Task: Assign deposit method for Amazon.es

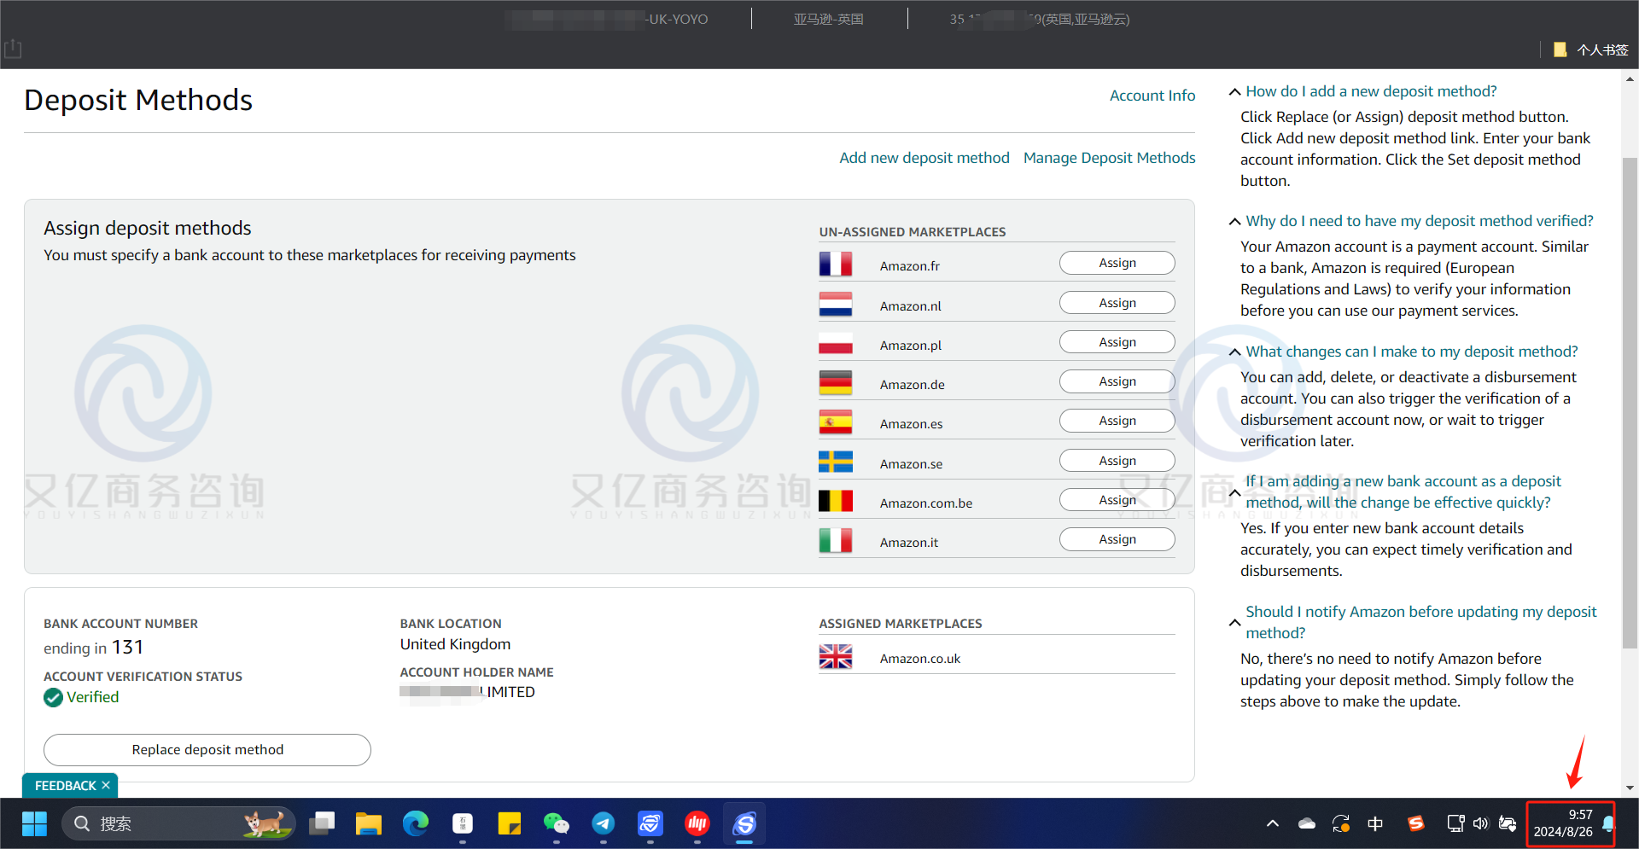Action: pos(1117,421)
